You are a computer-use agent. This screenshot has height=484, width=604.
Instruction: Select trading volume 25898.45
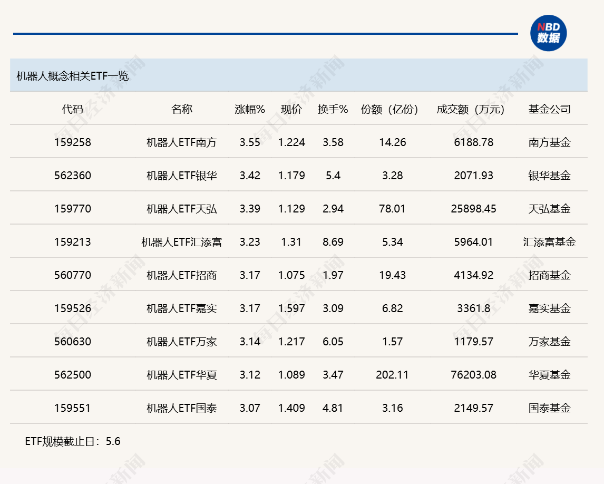(x=473, y=208)
